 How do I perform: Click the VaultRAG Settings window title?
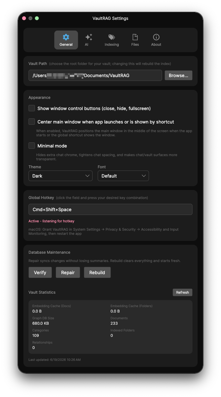coord(110,18)
